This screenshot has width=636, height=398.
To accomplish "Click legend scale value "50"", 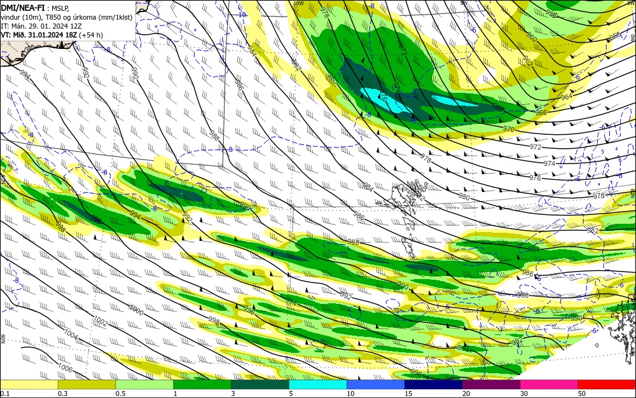I will [582, 394].
